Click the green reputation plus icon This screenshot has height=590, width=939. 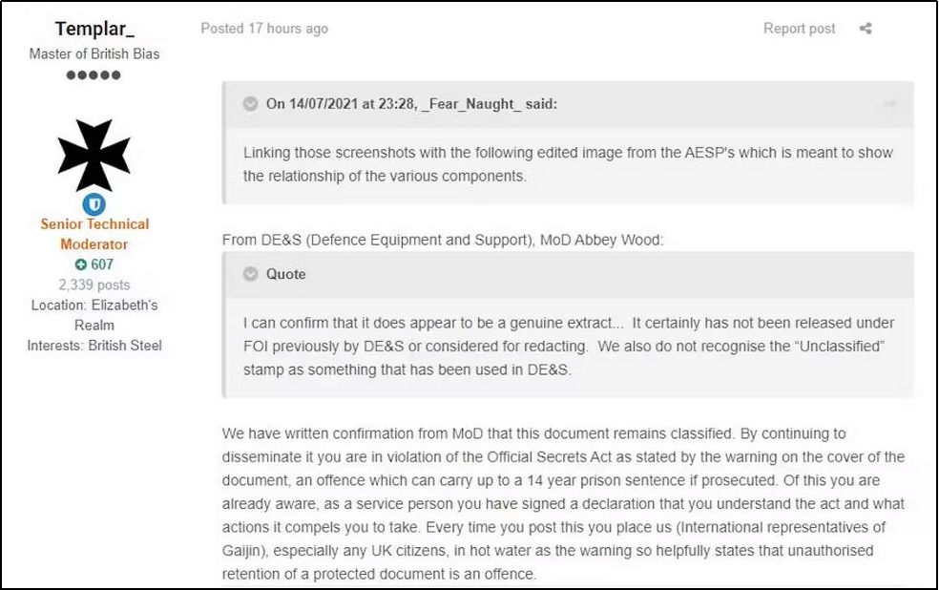pyautogui.click(x=81, y=264)
